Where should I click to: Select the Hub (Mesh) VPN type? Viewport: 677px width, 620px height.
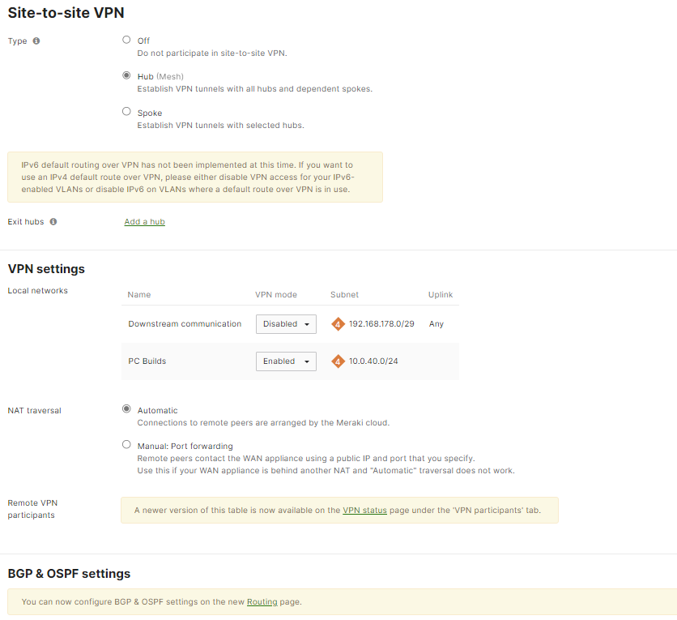[126, 75]
